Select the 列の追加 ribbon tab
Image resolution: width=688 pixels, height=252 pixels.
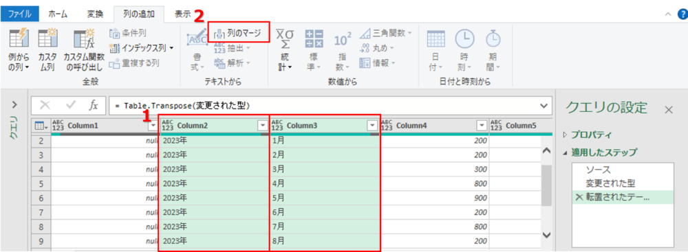coord(139,14)
